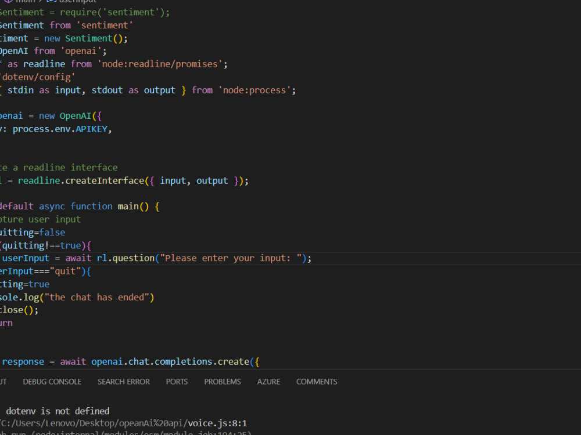Click the 'dotenv/config' import string

(x=37, y=77)
